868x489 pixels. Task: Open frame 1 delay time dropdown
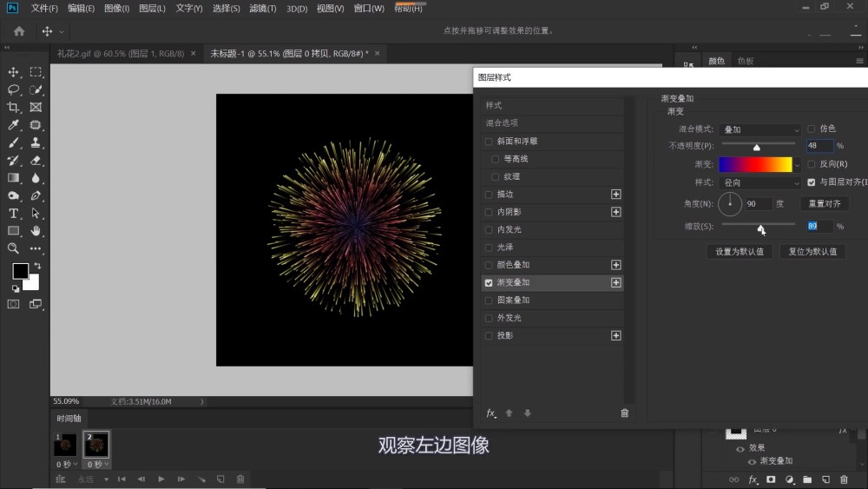(x=67, y=464)
